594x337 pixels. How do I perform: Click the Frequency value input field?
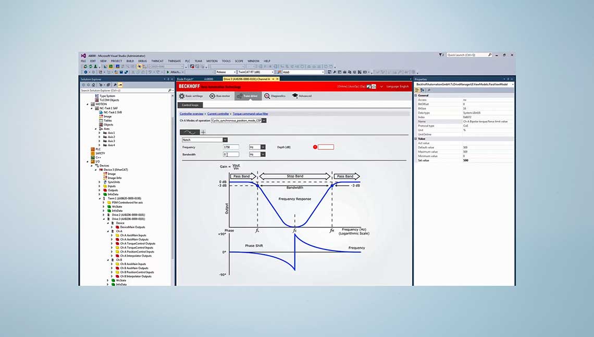231,147
